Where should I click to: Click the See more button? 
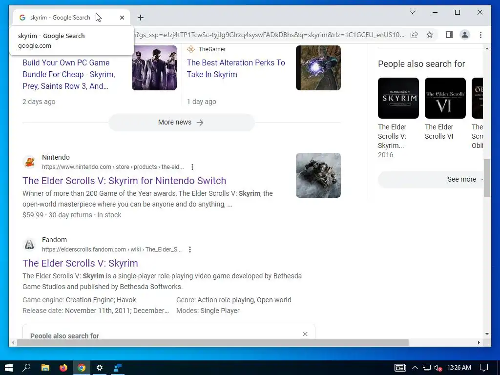431,179
